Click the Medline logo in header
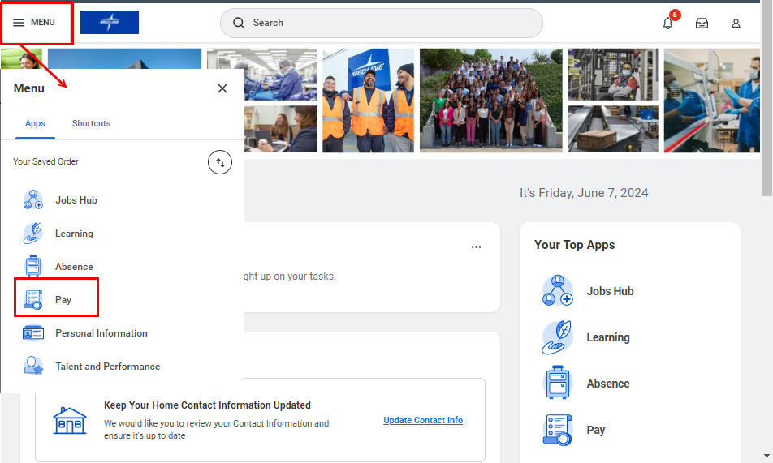 [x=110, y=23]
